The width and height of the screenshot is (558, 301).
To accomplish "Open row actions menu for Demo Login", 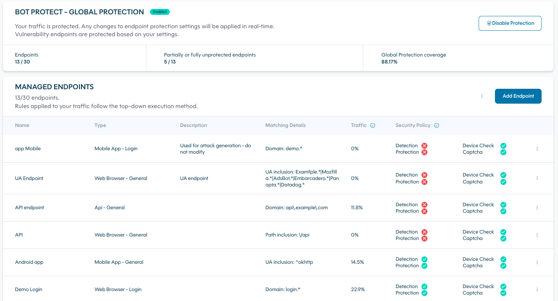I will pyautogui.click(x=537, y=290).
